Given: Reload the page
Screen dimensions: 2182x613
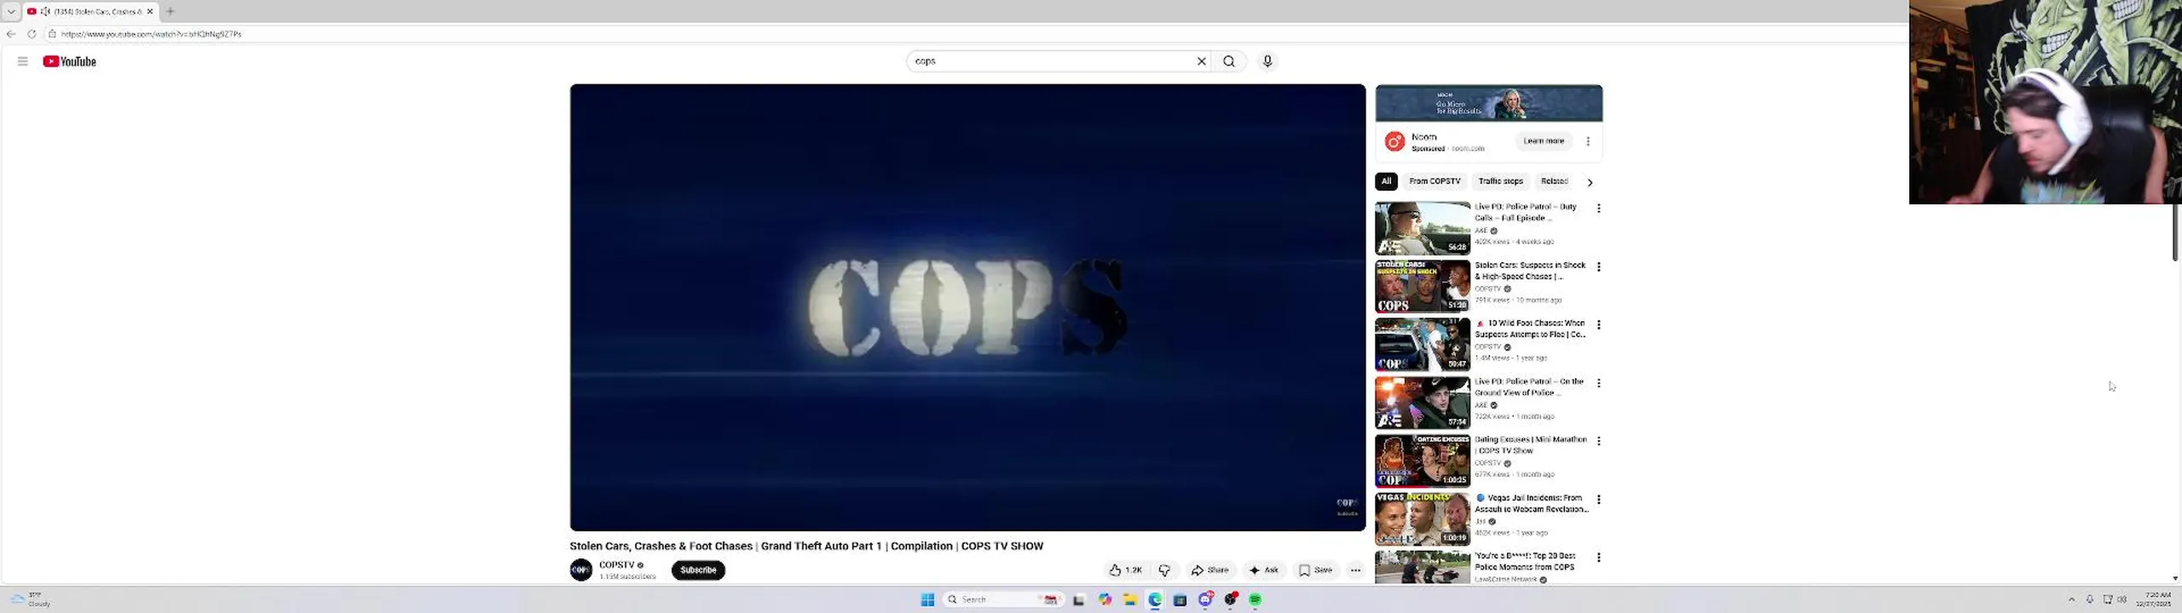Looking at the screenshot, I should pos(32,34).
